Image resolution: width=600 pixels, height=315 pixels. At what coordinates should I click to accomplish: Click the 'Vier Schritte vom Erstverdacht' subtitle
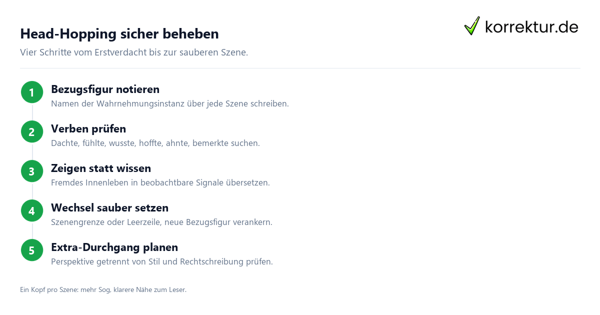pos(134,52)
